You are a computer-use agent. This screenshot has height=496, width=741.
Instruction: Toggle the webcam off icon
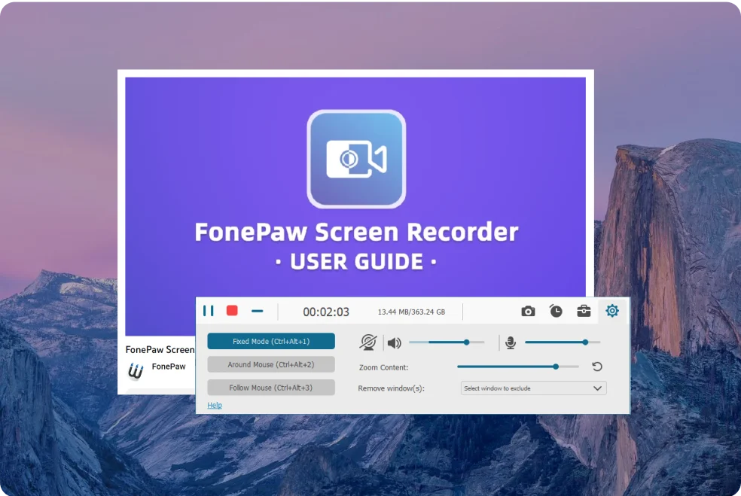coord(368,342)
